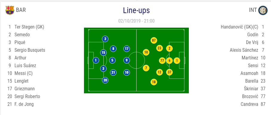Viewport: 271px width, 115px height.
Task: Select yellow player marker number 77
Action: pos(162,61)
